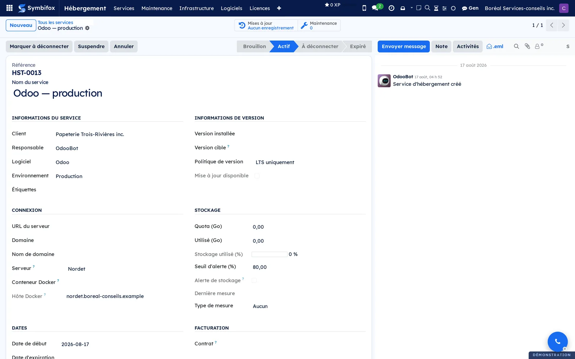The image size is (575, 359).
Task: Open the sliders settings icon in navbar
Action: point(445,8)
